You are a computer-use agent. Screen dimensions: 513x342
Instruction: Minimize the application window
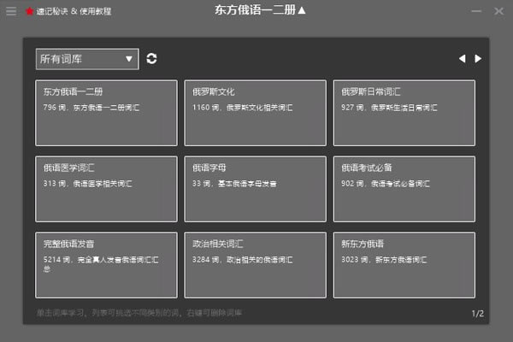click(476, 11)
